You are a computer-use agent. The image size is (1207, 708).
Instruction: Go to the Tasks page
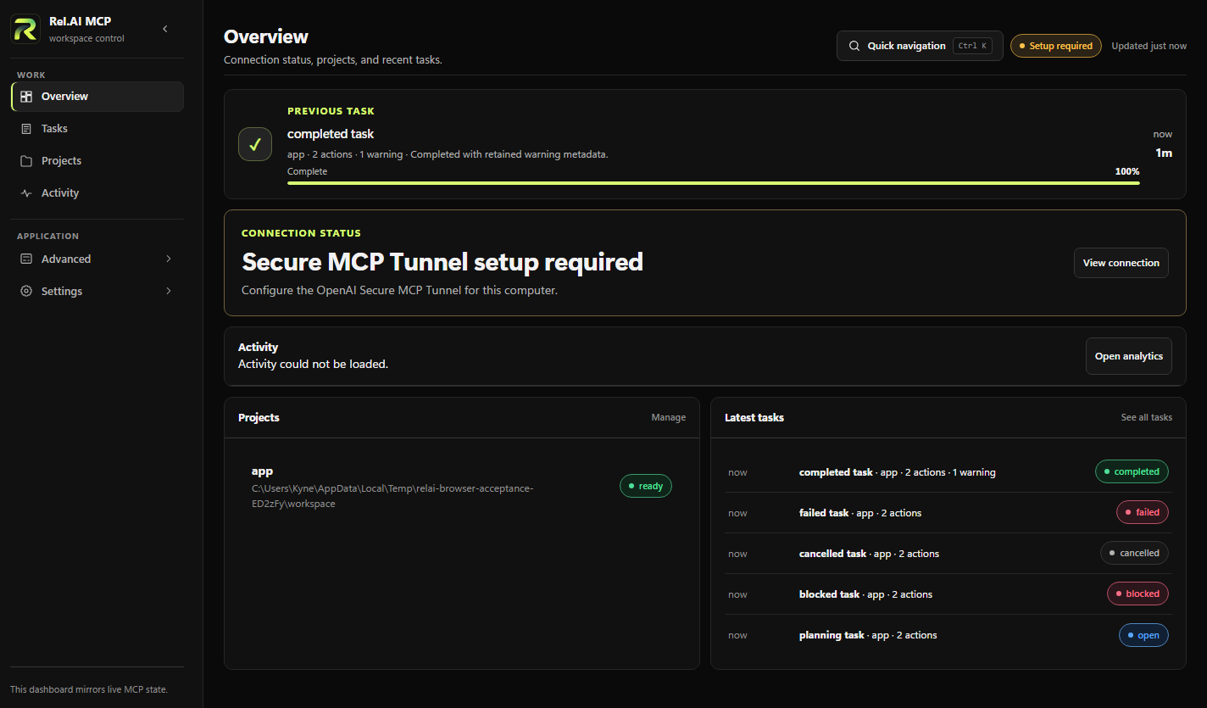pyautogui.click(x=97, y=129)
